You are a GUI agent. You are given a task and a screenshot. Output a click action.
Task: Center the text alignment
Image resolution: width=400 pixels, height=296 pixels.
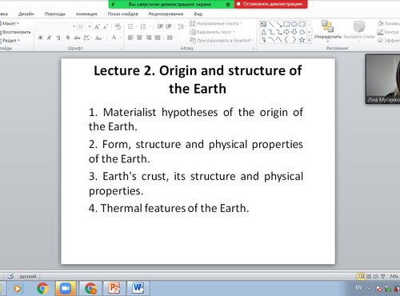pyautogui.click(x=139, y=38)
